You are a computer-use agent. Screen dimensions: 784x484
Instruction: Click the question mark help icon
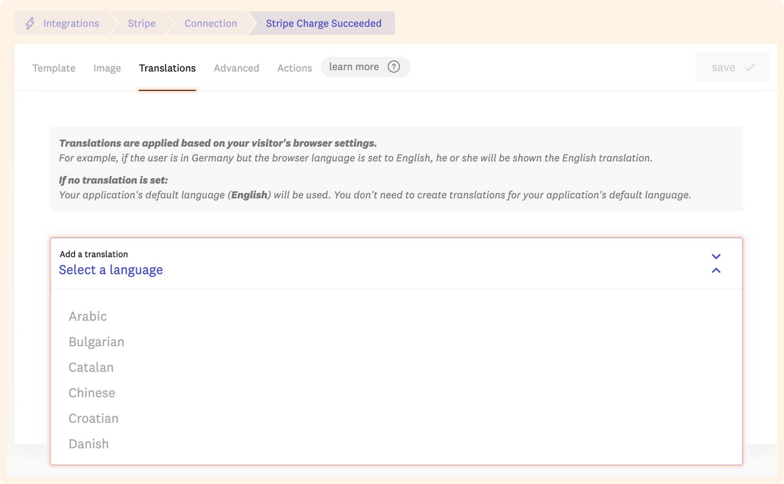coord(394,67)
